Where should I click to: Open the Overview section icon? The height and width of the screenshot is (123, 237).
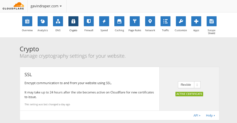(27, 21)
